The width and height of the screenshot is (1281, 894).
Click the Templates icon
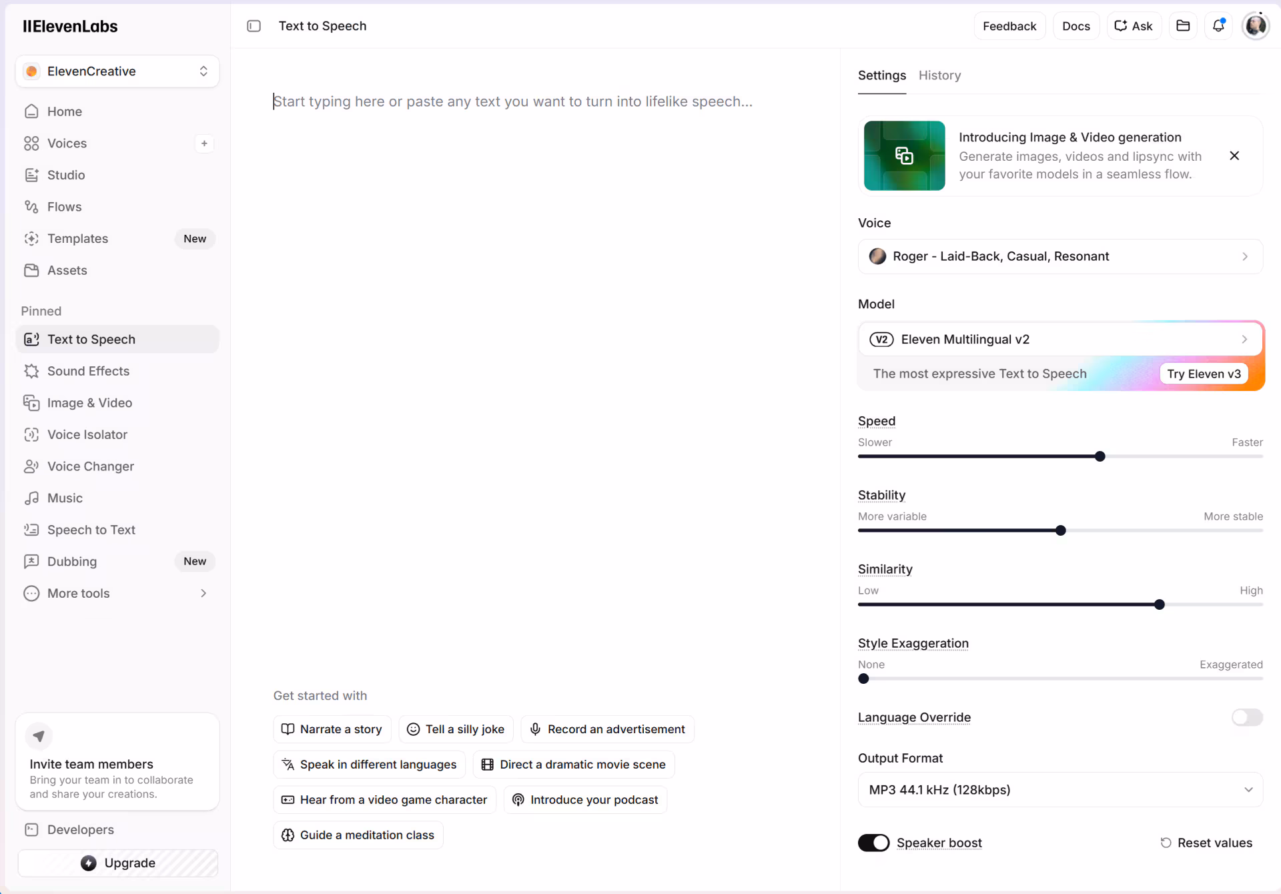point(31,238)
